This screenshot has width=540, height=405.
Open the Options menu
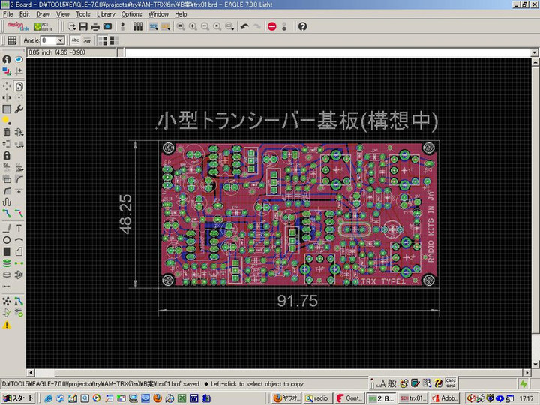pos(131,14)
